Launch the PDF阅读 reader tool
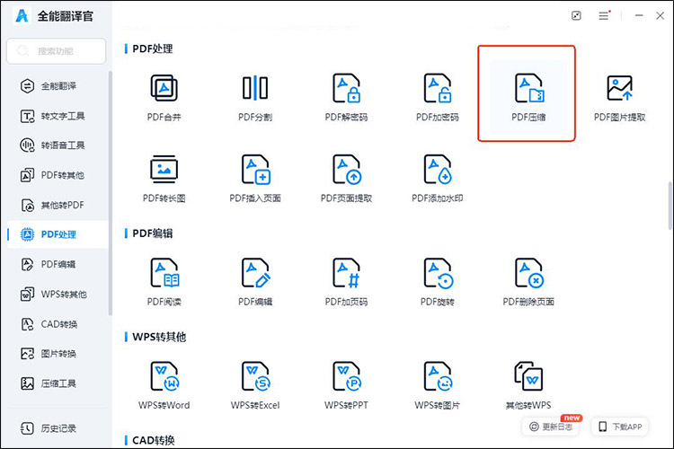Viewport: 674px width, 449px height. (164, 282)
